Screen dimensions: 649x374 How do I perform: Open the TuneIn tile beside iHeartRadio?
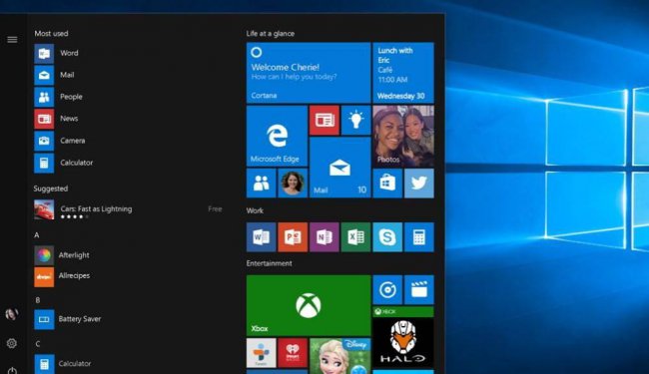click(x=262, y=353)
